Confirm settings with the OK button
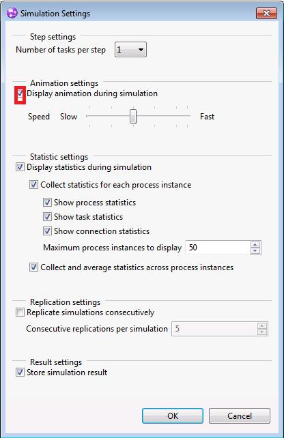Screen dimensions: 284x438 (x=173, y=416)
